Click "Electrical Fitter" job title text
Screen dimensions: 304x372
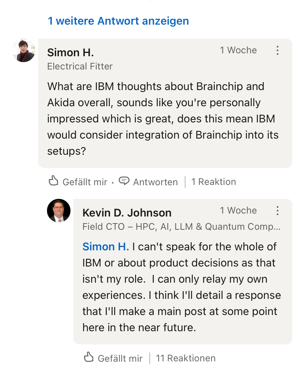click(80, 67)
